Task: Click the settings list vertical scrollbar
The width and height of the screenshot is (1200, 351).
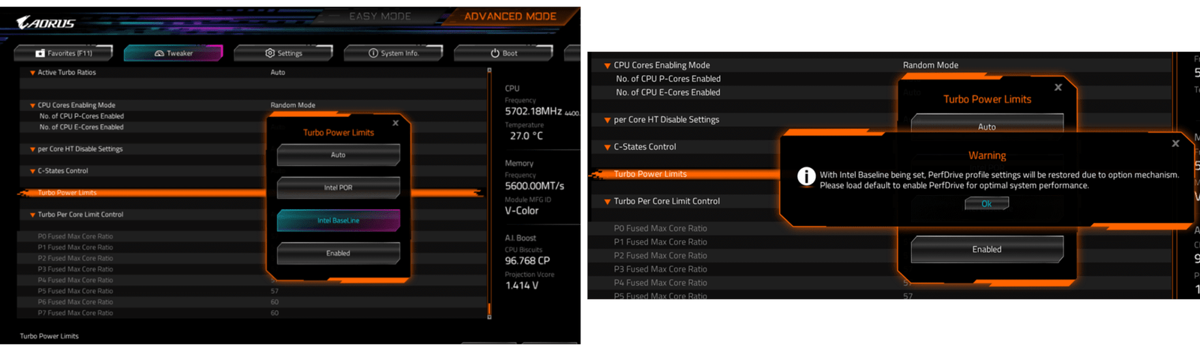Action: (490, 193)
